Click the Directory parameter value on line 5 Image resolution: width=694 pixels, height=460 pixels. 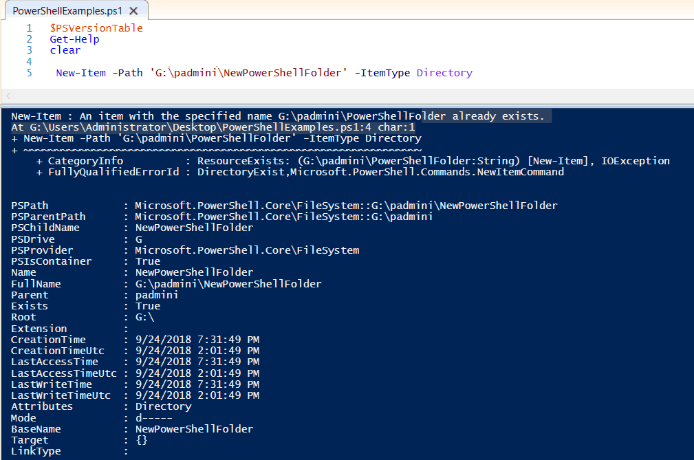pos(444,72)
